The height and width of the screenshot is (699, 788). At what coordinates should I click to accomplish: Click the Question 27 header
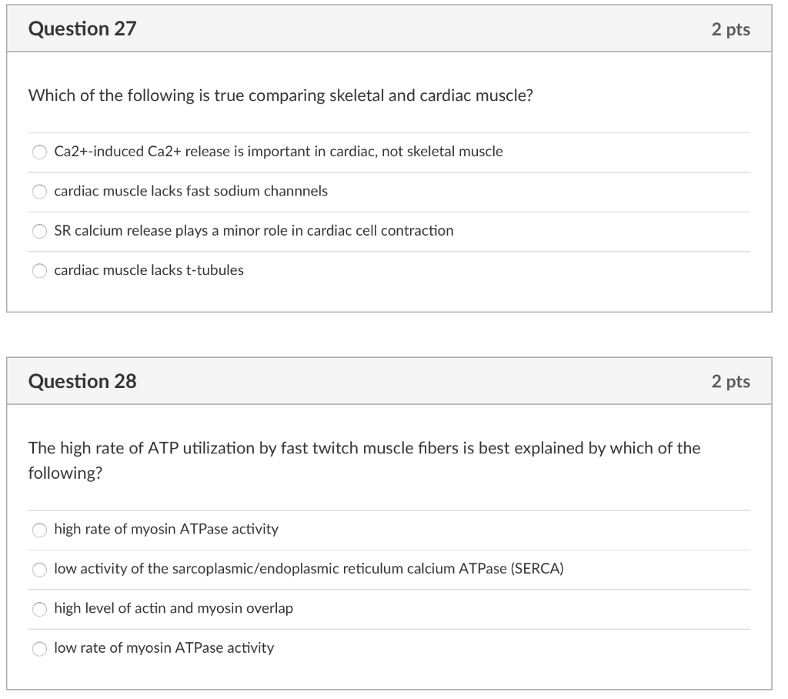pos(81,28)
